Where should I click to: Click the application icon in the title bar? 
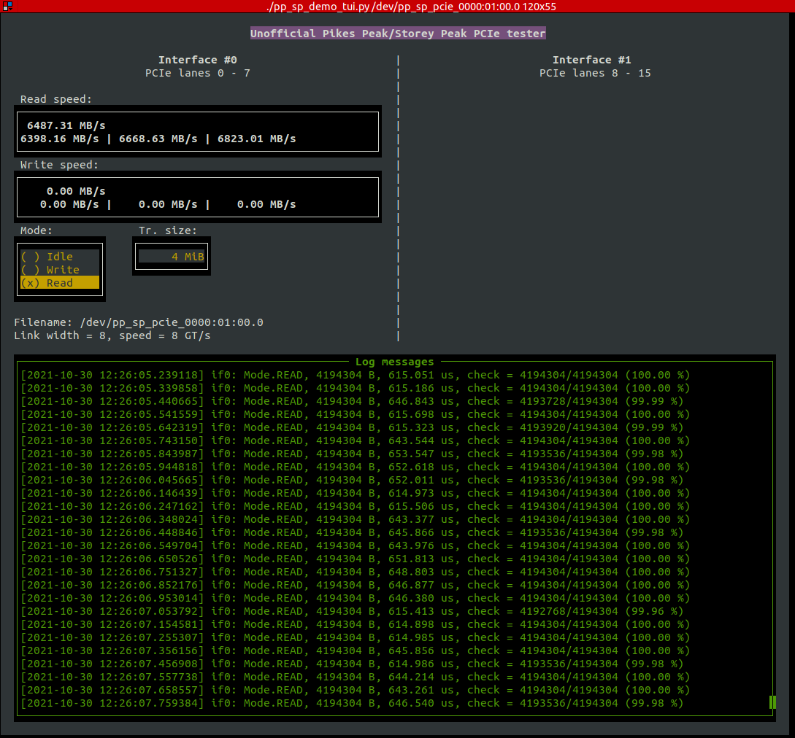coord(9,7)
